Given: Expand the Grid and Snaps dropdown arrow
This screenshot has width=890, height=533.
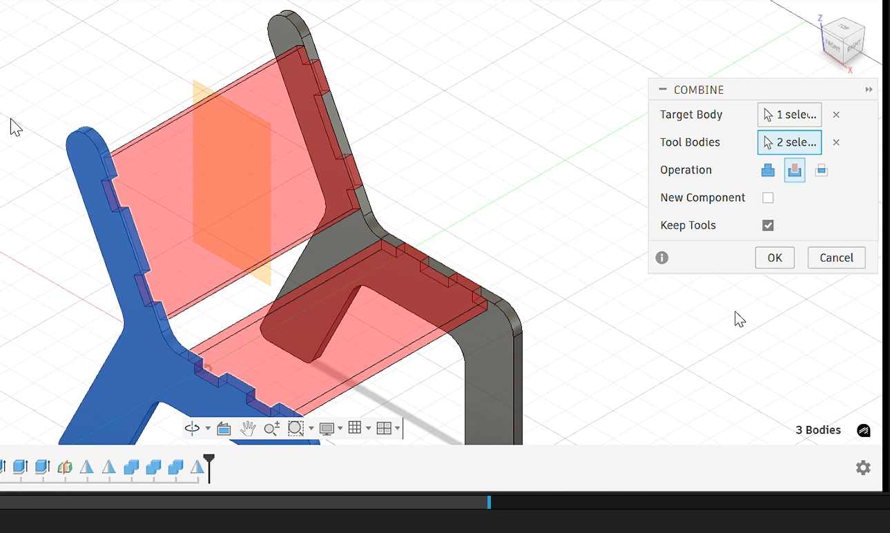Looking at the screenshot, I should click(x=368, y=429).
